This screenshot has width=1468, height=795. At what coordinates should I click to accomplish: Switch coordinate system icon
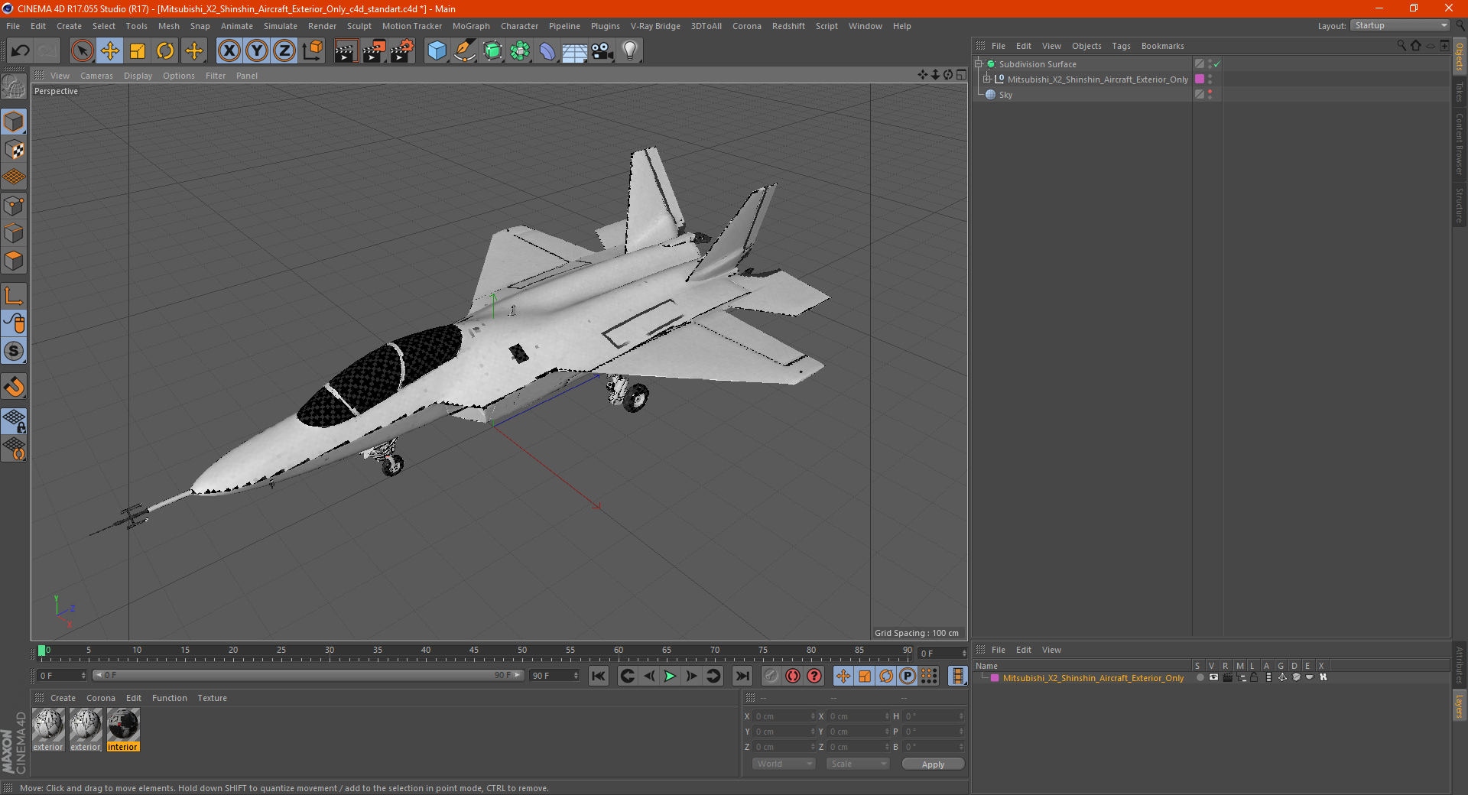313,51
